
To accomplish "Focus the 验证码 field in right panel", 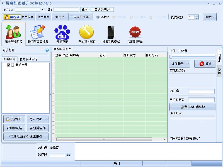I will pos(201,91).
